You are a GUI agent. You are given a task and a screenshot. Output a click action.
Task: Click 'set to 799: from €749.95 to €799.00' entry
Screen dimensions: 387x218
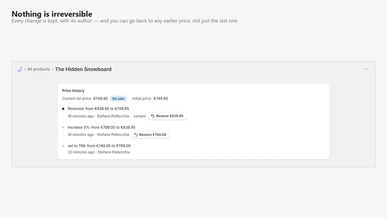tap(99, 146)
